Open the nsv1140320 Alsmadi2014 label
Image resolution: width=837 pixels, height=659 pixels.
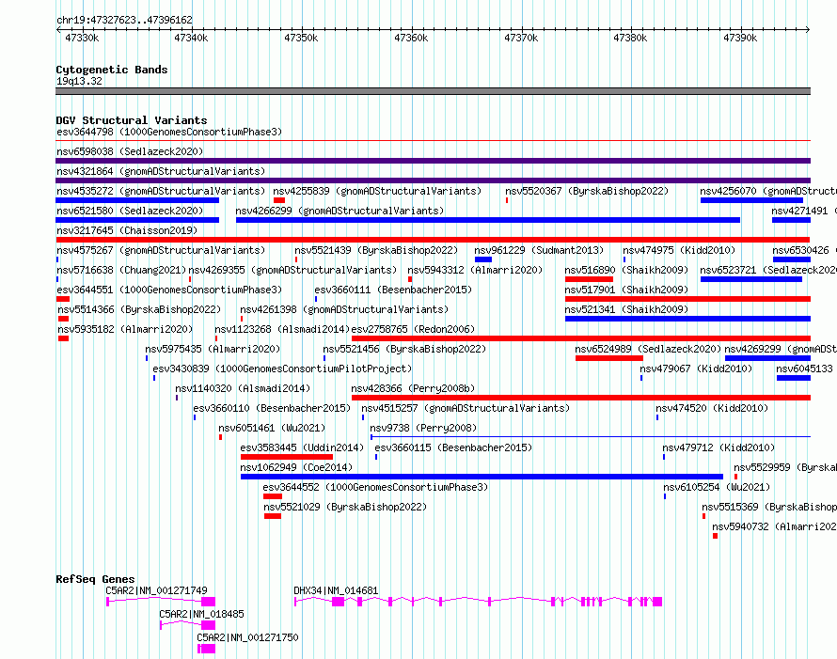[243, 388]
